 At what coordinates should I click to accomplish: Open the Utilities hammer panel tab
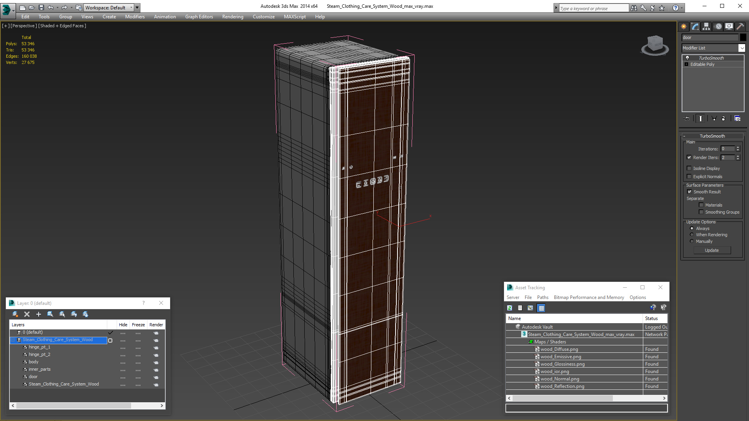coord(740,27)
